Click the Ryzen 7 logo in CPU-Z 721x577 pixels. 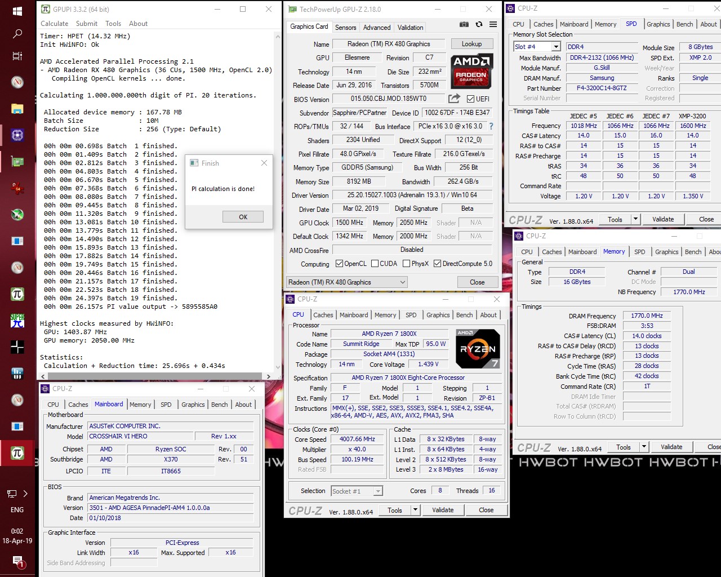point(478,348)
